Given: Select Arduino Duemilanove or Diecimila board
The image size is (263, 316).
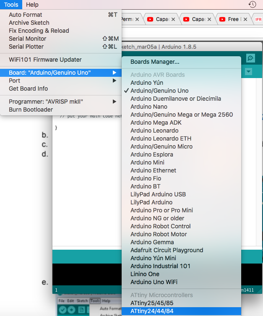Looking at the screenshot, I should point(181,99).
